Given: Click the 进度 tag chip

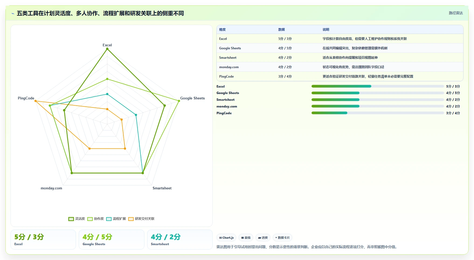Looking at the screenshot, I should pyautogui.click(x=263, y=238).
